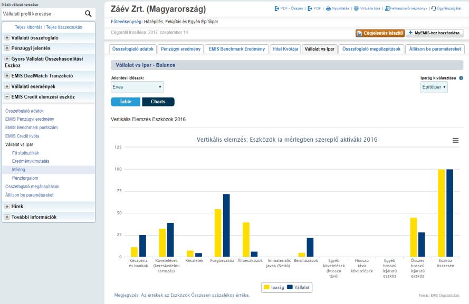This screenshot has height=304, width=469.
Task: Focus the Vállalati profil keresése search field
Action: pos(43,14)
